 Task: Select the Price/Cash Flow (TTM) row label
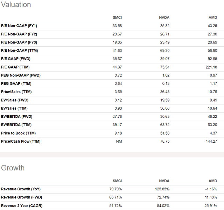coord(21,141)
